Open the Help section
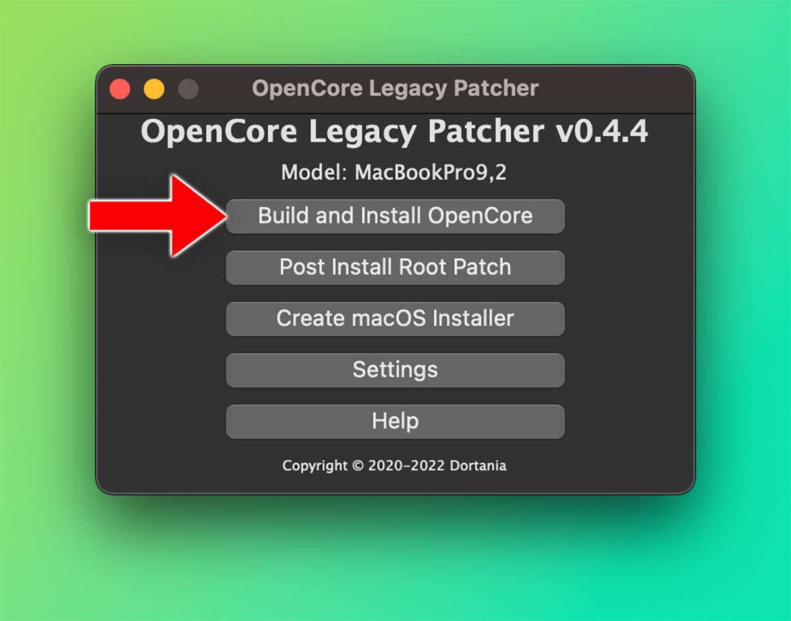This screenshot has height=621, width=791. pos(395,421)
